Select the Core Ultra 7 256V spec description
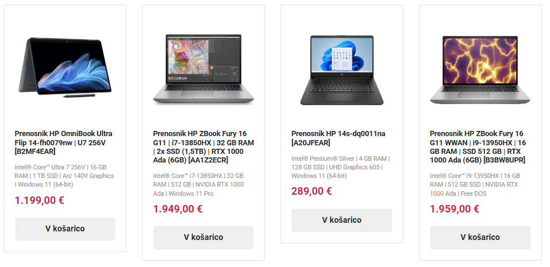Viewport: 550px width, 267px height. 64,176
